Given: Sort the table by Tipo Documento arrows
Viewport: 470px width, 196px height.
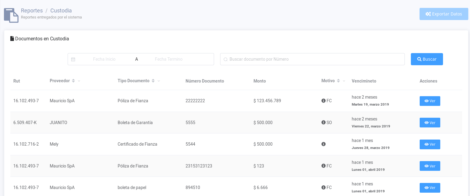Looking at the screenshot, I should pos(153,81).
